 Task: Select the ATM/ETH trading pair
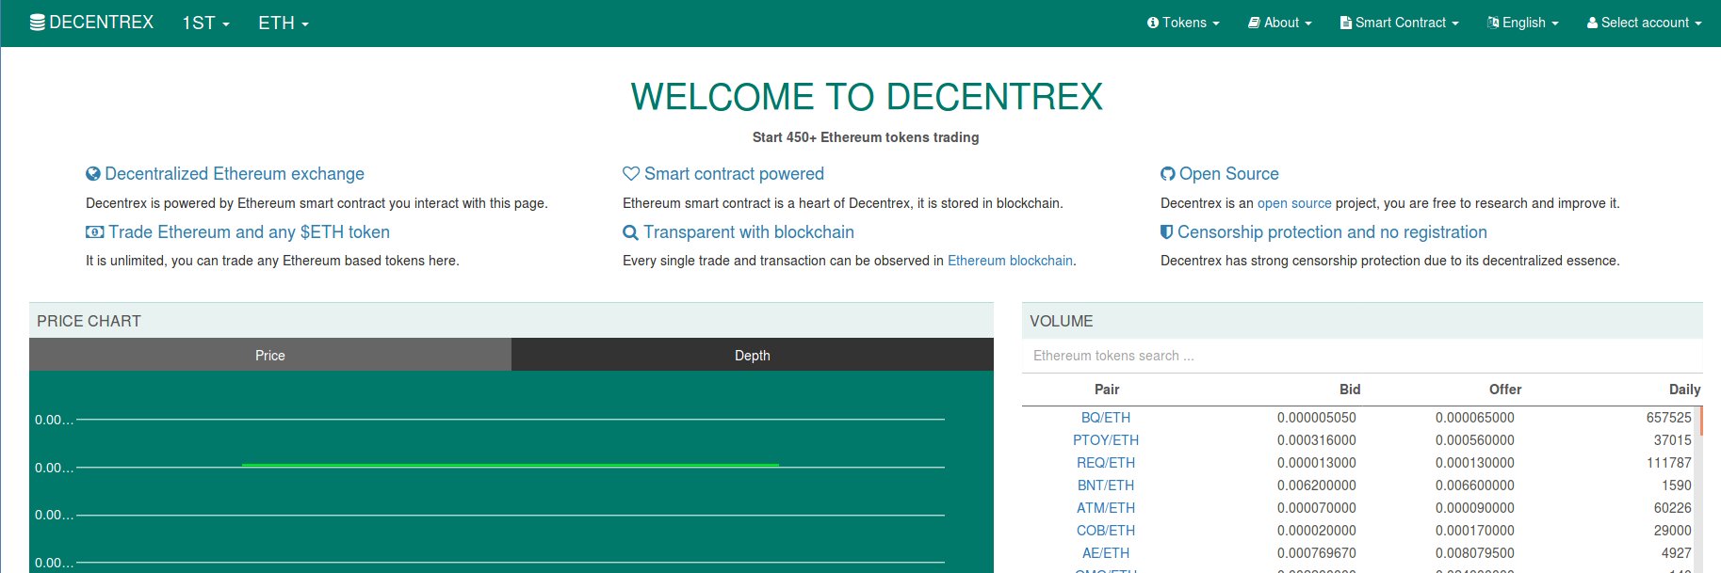coord(1106,508)
